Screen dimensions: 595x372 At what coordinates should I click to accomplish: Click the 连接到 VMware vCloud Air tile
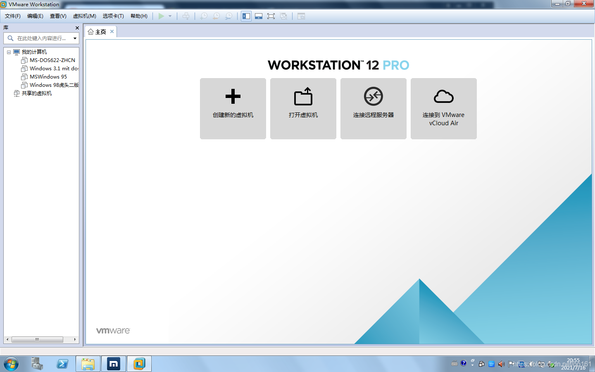coord(444,109)
